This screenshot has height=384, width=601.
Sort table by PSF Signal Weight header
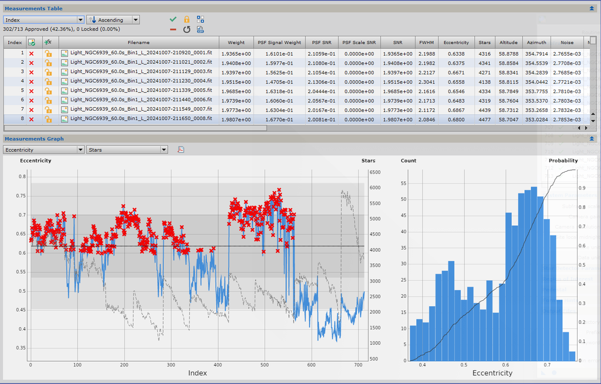(279, 42)
